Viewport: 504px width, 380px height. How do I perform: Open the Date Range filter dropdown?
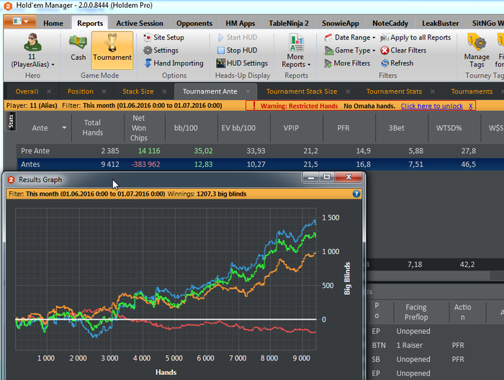point(350,37)
